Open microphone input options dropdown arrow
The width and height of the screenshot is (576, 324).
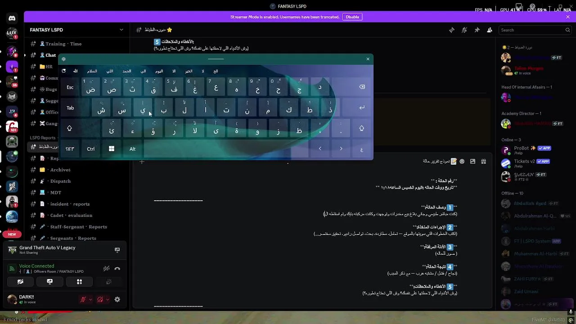(x=90, y=299)
